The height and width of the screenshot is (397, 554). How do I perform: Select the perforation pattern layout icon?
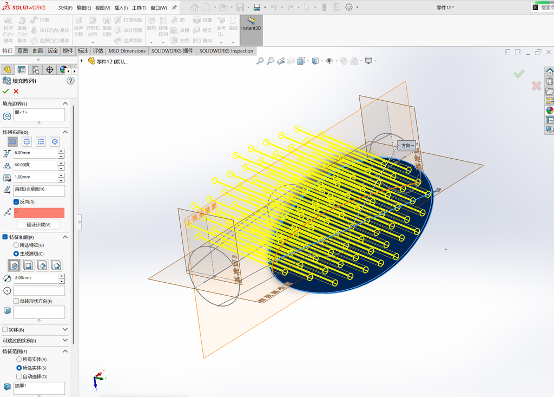pyautogui.click(x=13, y=141)
